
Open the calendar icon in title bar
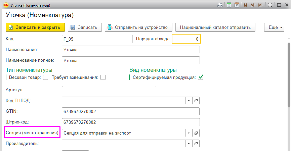(237, 5)
